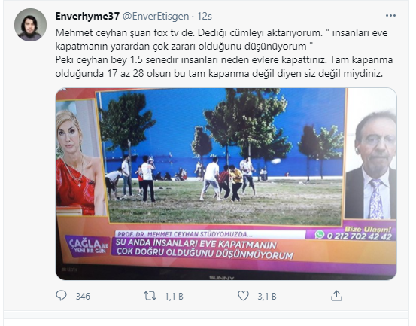
Task: Click the phone number 0 212 702 42 42
Action: click(x=360, y=236)
